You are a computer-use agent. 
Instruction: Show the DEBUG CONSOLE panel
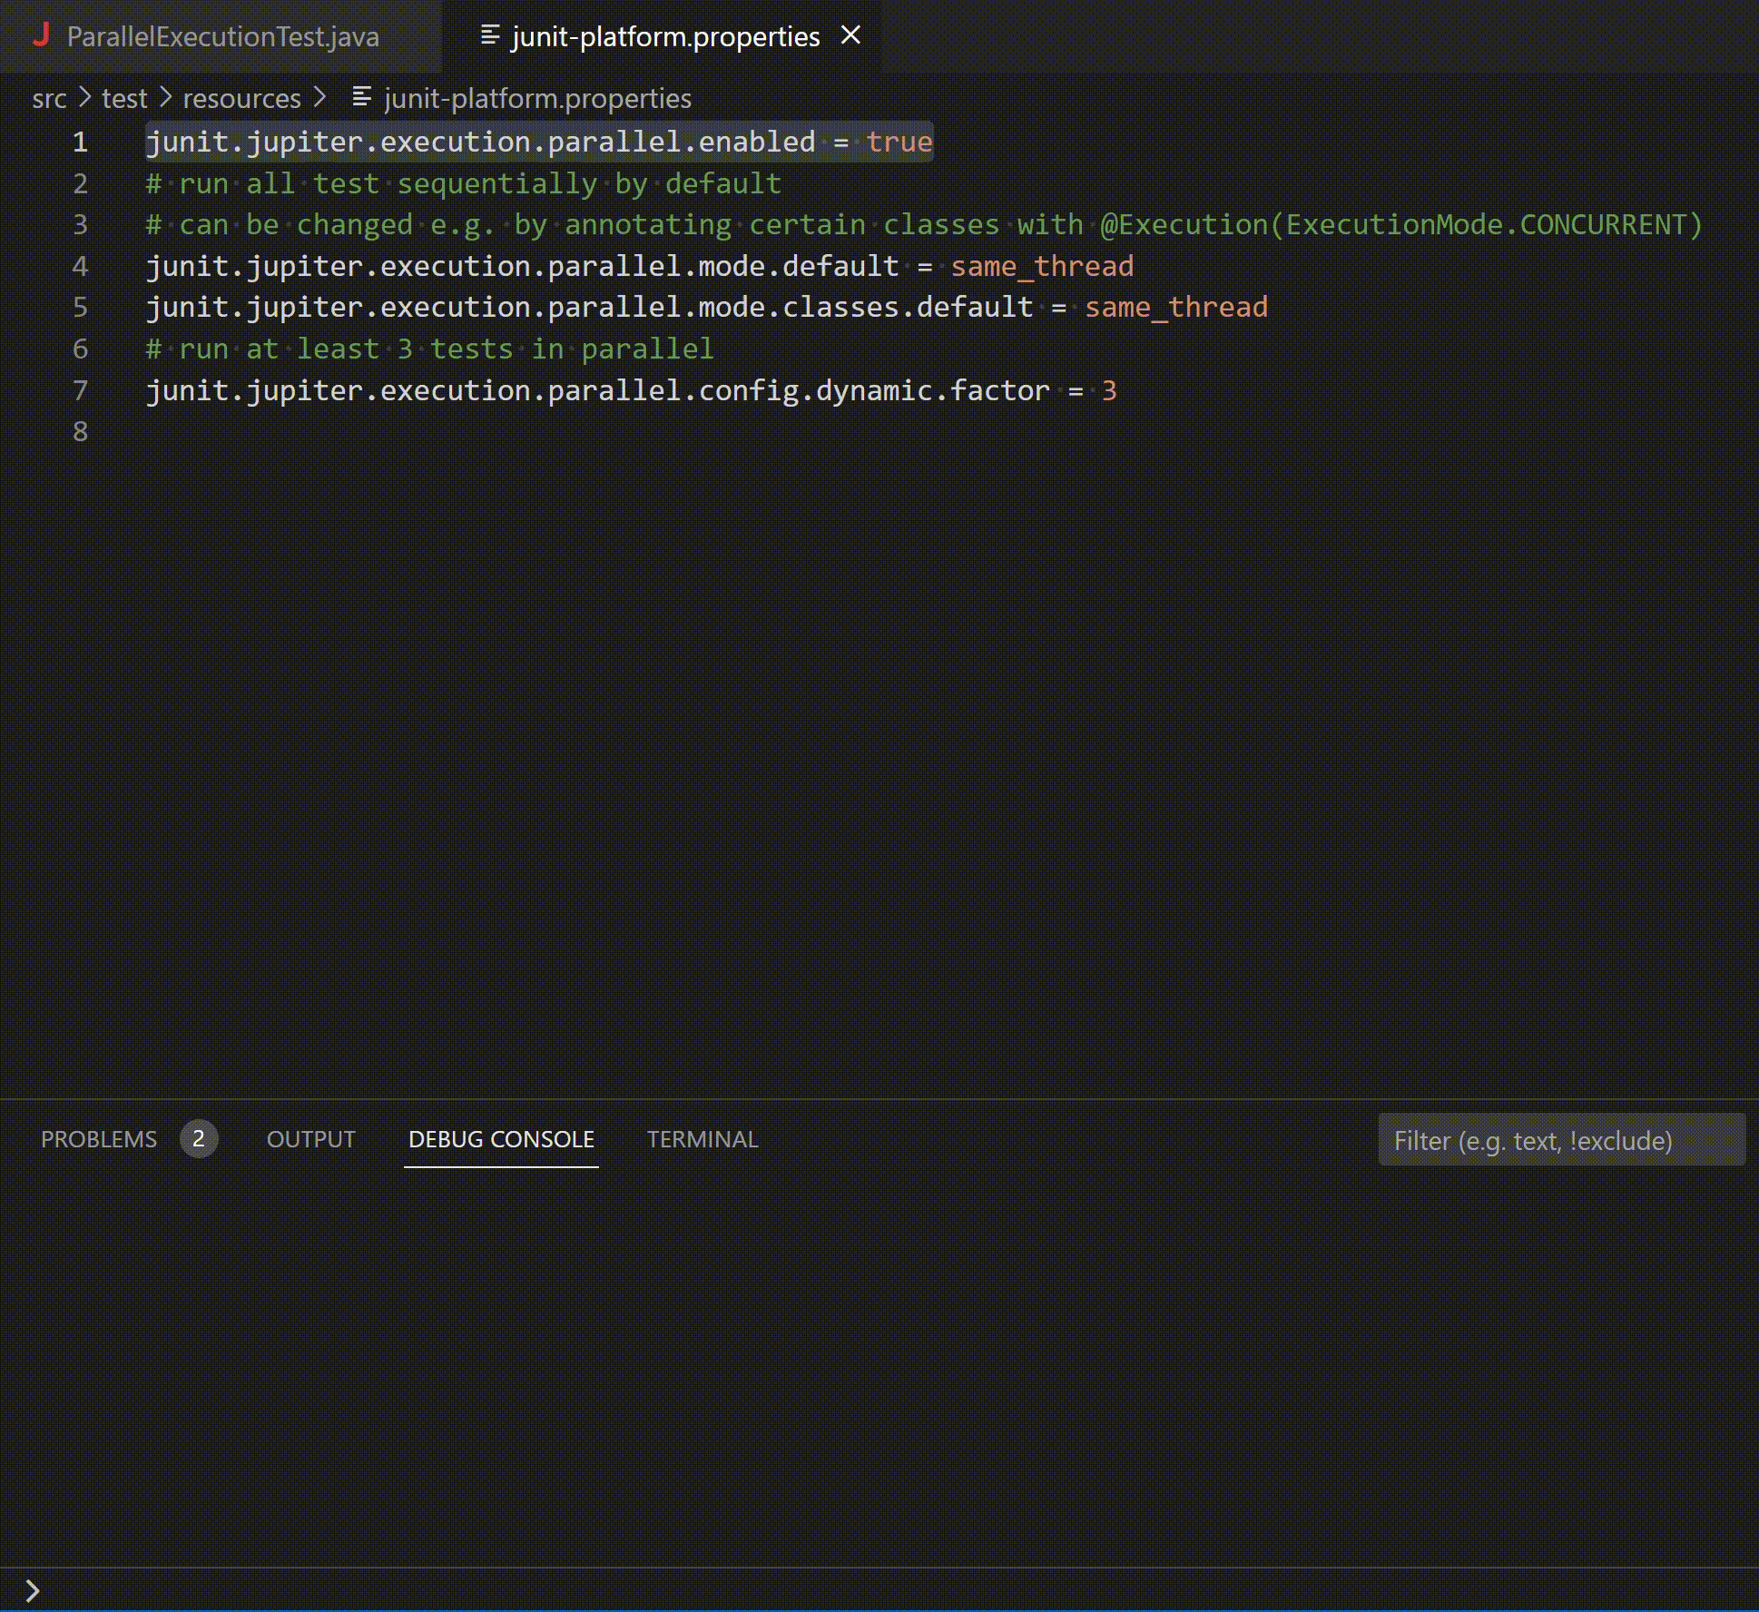coord(500,1139)
